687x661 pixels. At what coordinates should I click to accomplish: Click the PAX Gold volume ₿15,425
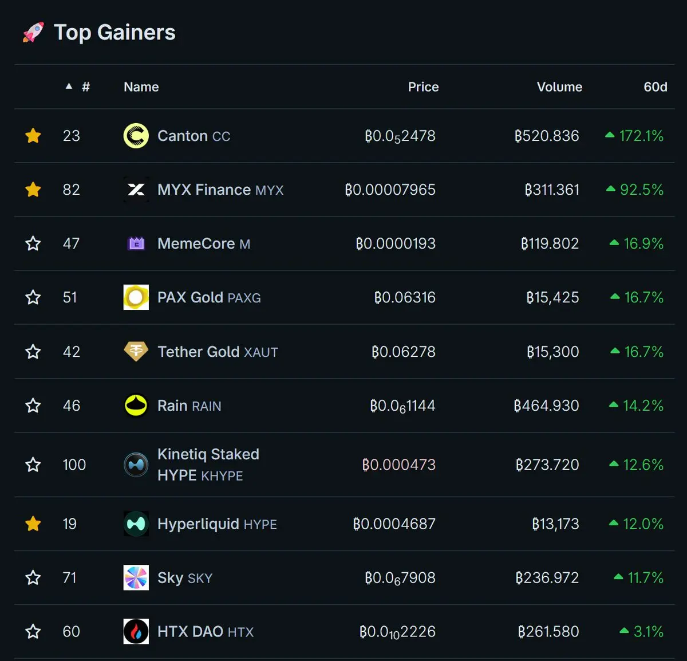coord(552,297)
